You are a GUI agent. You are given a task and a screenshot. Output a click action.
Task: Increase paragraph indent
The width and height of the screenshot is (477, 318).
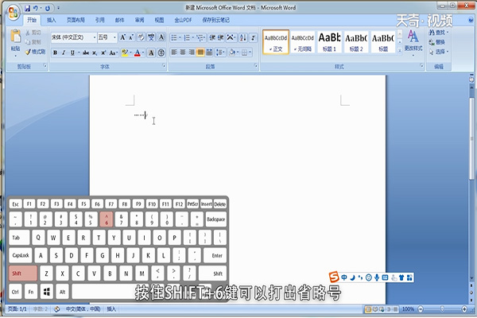pos(220,37)
